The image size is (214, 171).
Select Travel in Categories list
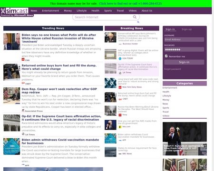point(165,112)
